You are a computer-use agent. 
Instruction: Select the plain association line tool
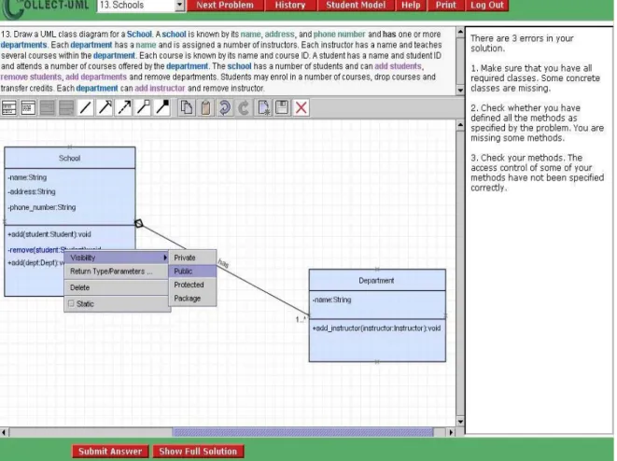click(x=85, y=107)
